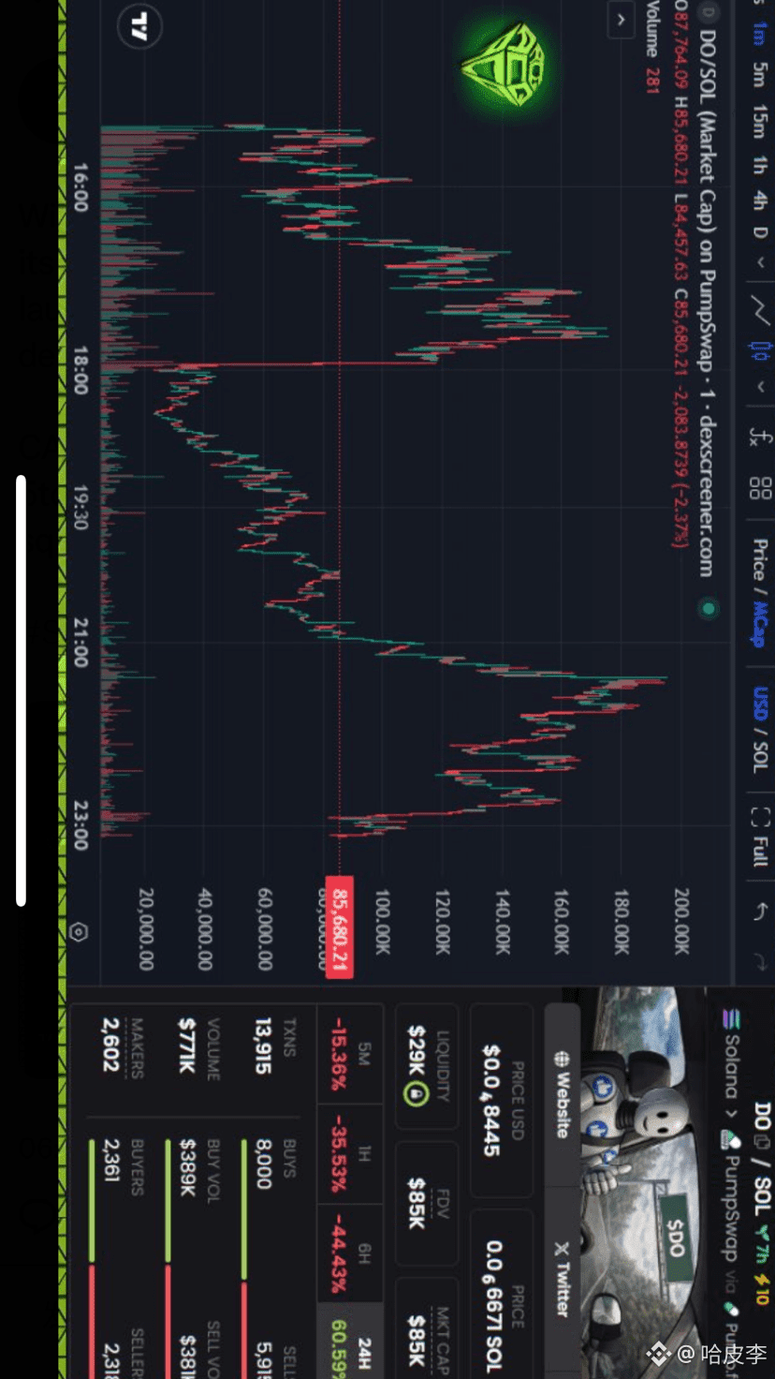Switch chart currency to USD
775x1379 pixels.
tap(760, 704)
